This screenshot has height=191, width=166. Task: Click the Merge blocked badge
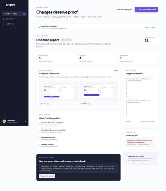66,40
